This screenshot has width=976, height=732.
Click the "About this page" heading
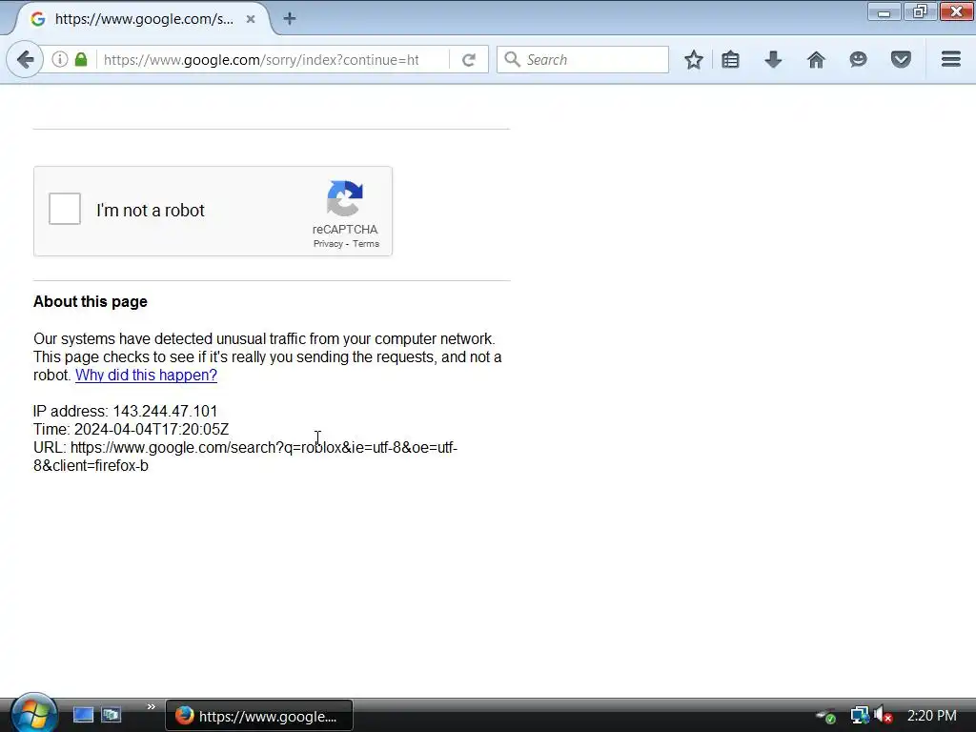tap(91, 301)
